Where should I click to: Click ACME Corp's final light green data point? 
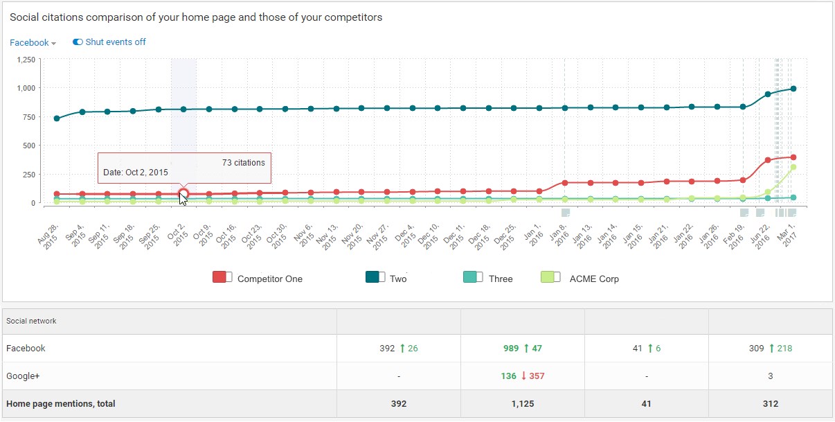[793, 167]
